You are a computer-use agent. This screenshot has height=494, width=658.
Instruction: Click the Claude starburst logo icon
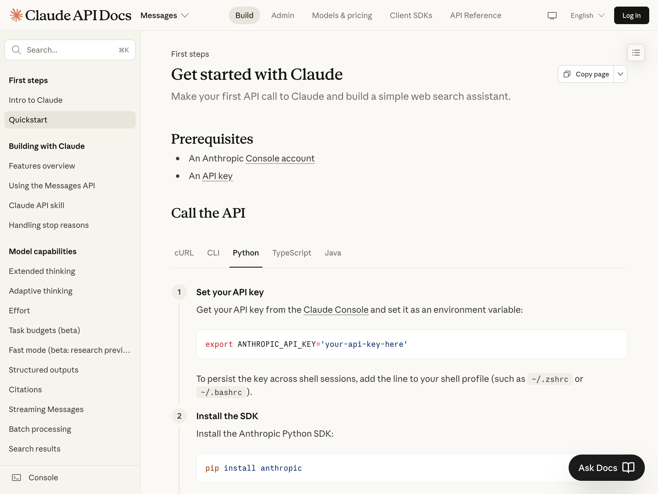(x=16, y=15)
